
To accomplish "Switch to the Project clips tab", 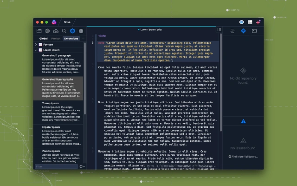I will point(56,39).
